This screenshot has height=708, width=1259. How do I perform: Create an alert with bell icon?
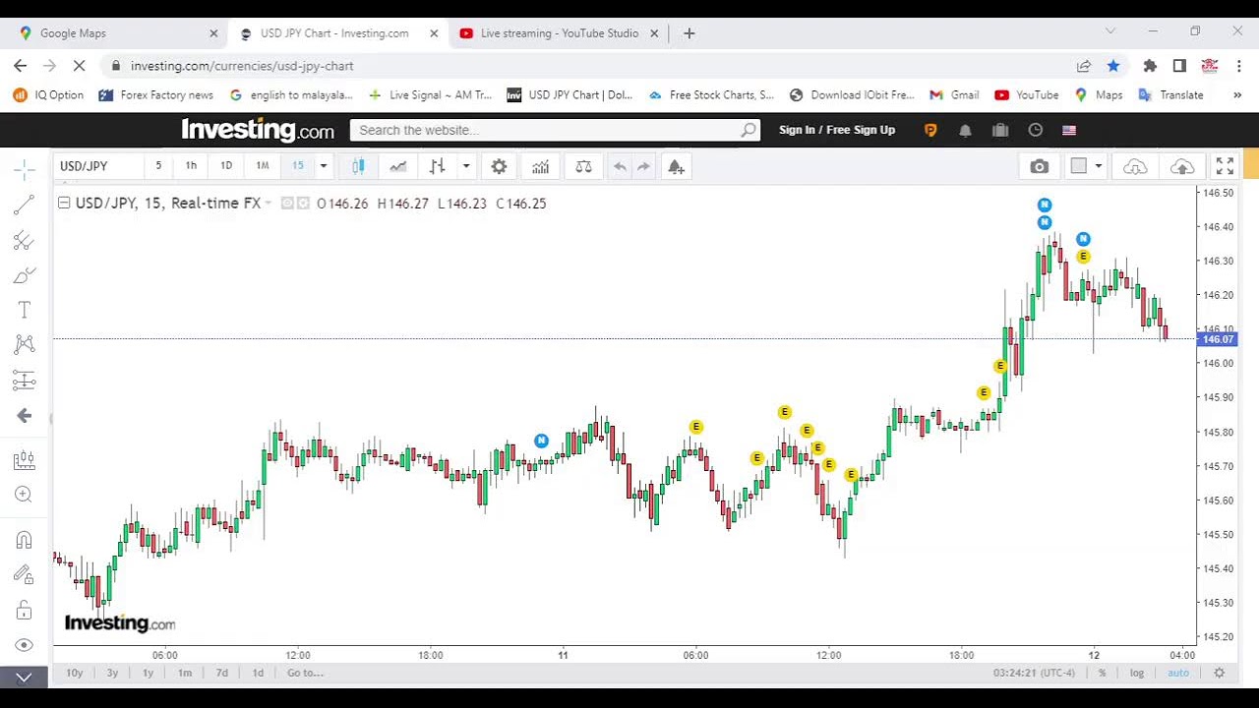coord(676,166)
